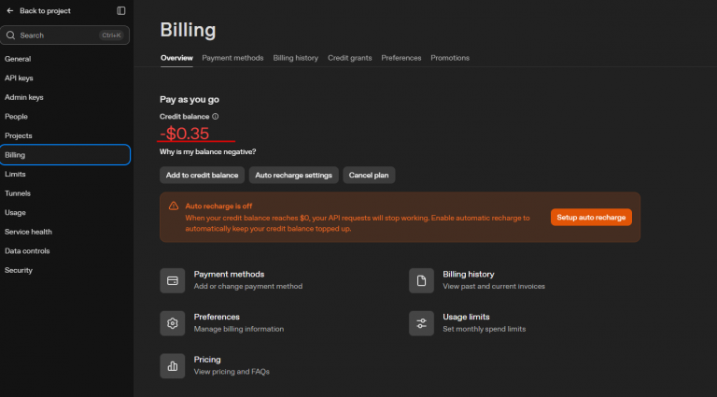717x397 pixels.
Task: Click 'View past and current invoices' text
Action: pos(494,287)
